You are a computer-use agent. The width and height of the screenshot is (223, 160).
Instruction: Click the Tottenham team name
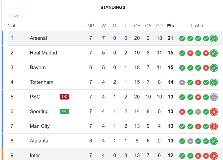click(41, 82)
